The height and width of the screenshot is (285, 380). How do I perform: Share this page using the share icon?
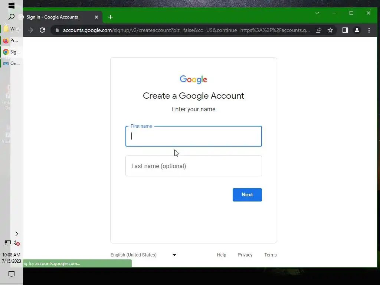[x=318, y=30]
